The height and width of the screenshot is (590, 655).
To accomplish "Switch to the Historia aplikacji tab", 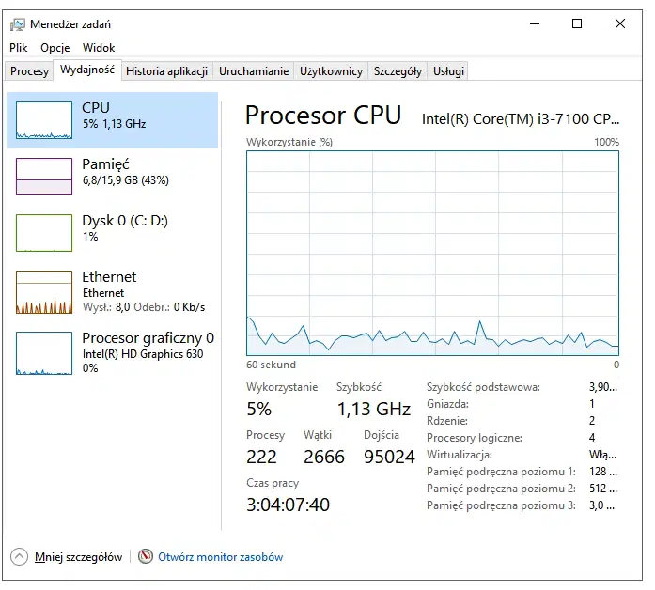I will point(166,71).
